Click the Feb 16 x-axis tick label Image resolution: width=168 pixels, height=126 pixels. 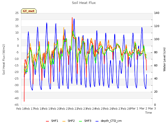[x=21, y=109]
